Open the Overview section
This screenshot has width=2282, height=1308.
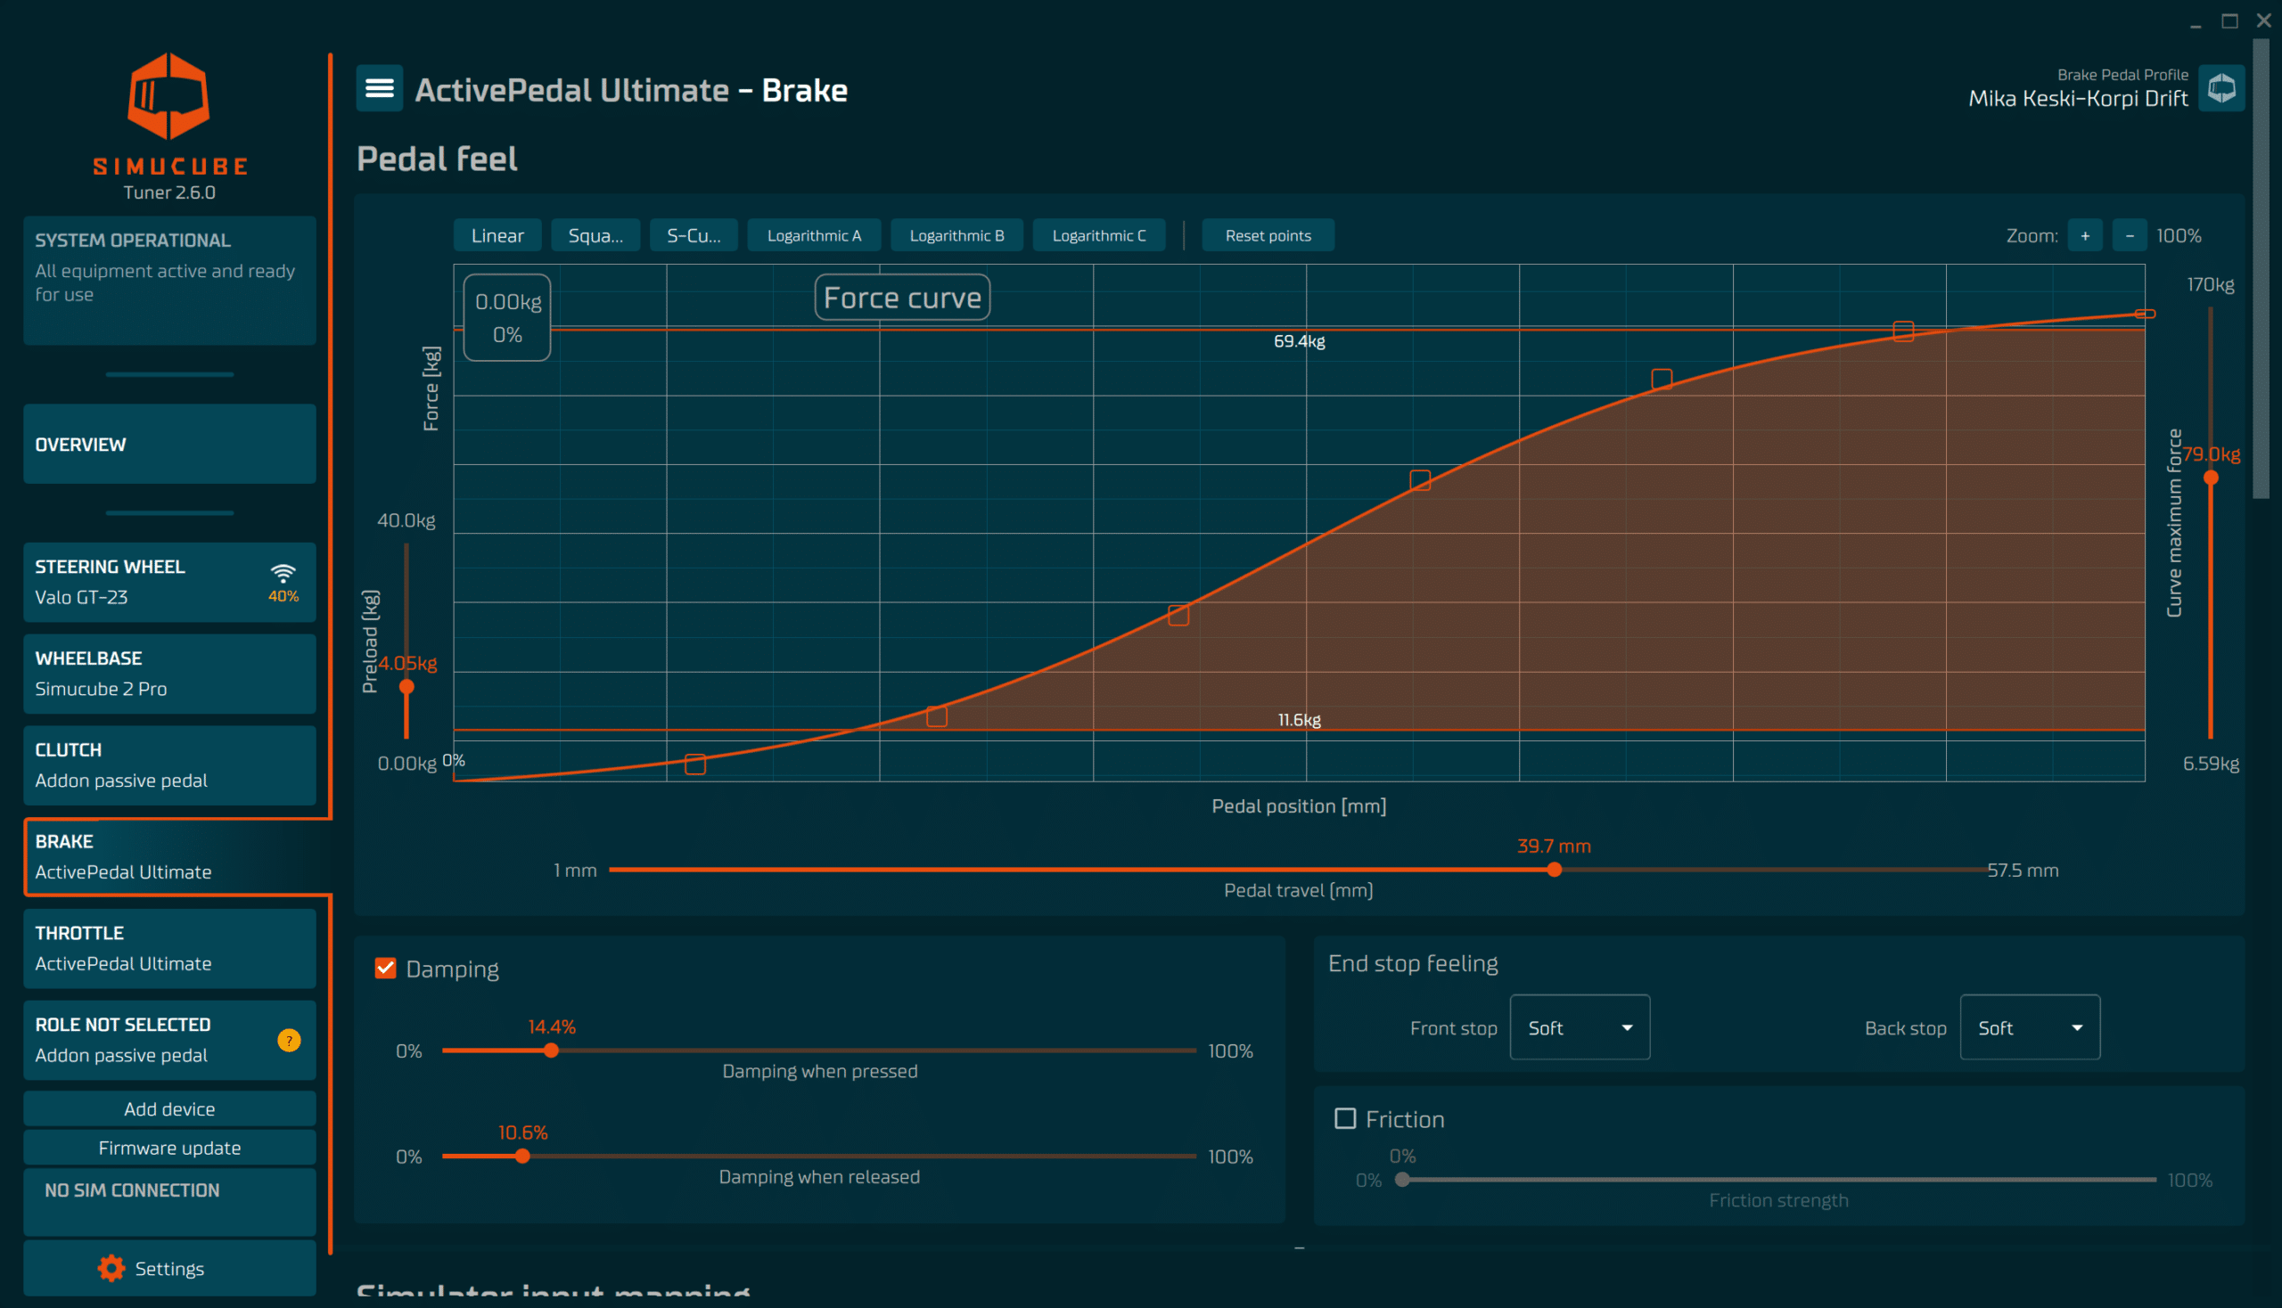point(169,444)
